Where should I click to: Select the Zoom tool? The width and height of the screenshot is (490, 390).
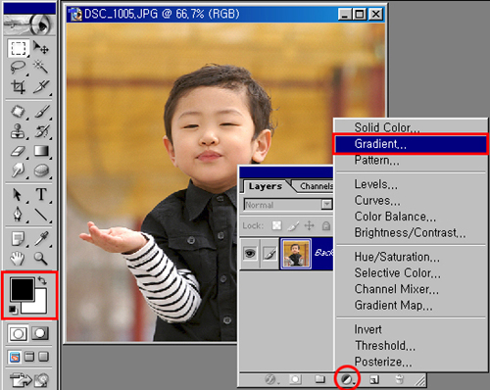41,258
